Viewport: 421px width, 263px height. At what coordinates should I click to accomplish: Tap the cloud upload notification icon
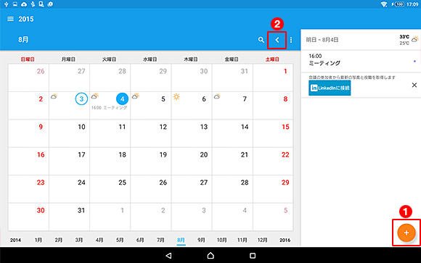pos(24,4)
